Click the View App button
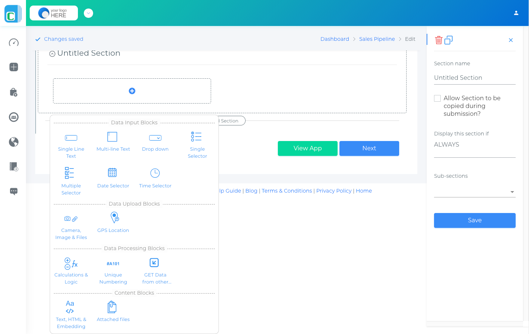This screenshot has height=334, width=529. [308, 148]
